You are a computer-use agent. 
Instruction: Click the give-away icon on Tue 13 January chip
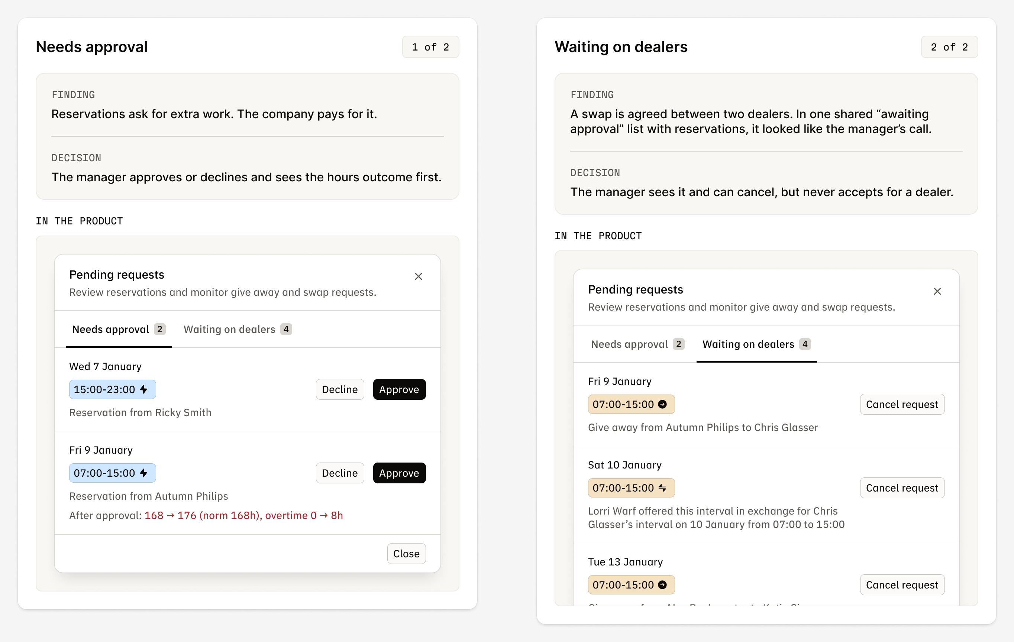662,585
